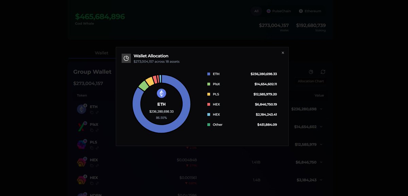Viewport: 408px width, 196px height.
Task: Click legend value $14,654,602.11
Action: pos(266,84)
